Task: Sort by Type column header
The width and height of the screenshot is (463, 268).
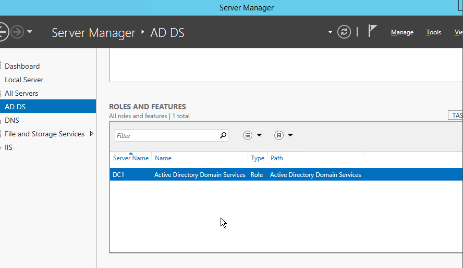Action: (x=258, y=158)
